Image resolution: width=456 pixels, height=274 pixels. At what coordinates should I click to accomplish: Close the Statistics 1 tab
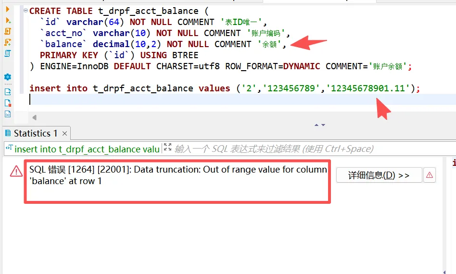click(x=64, y=133)
